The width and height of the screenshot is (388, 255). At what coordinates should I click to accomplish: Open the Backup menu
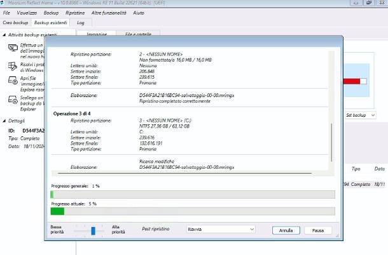[x=52, y=13]
